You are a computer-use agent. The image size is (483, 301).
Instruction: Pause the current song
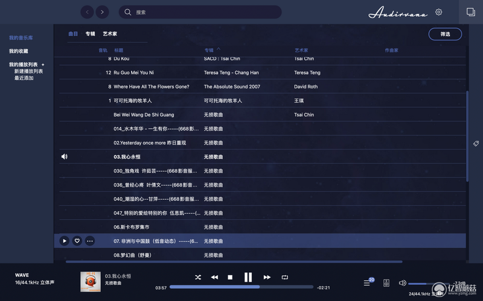[248, 278]
